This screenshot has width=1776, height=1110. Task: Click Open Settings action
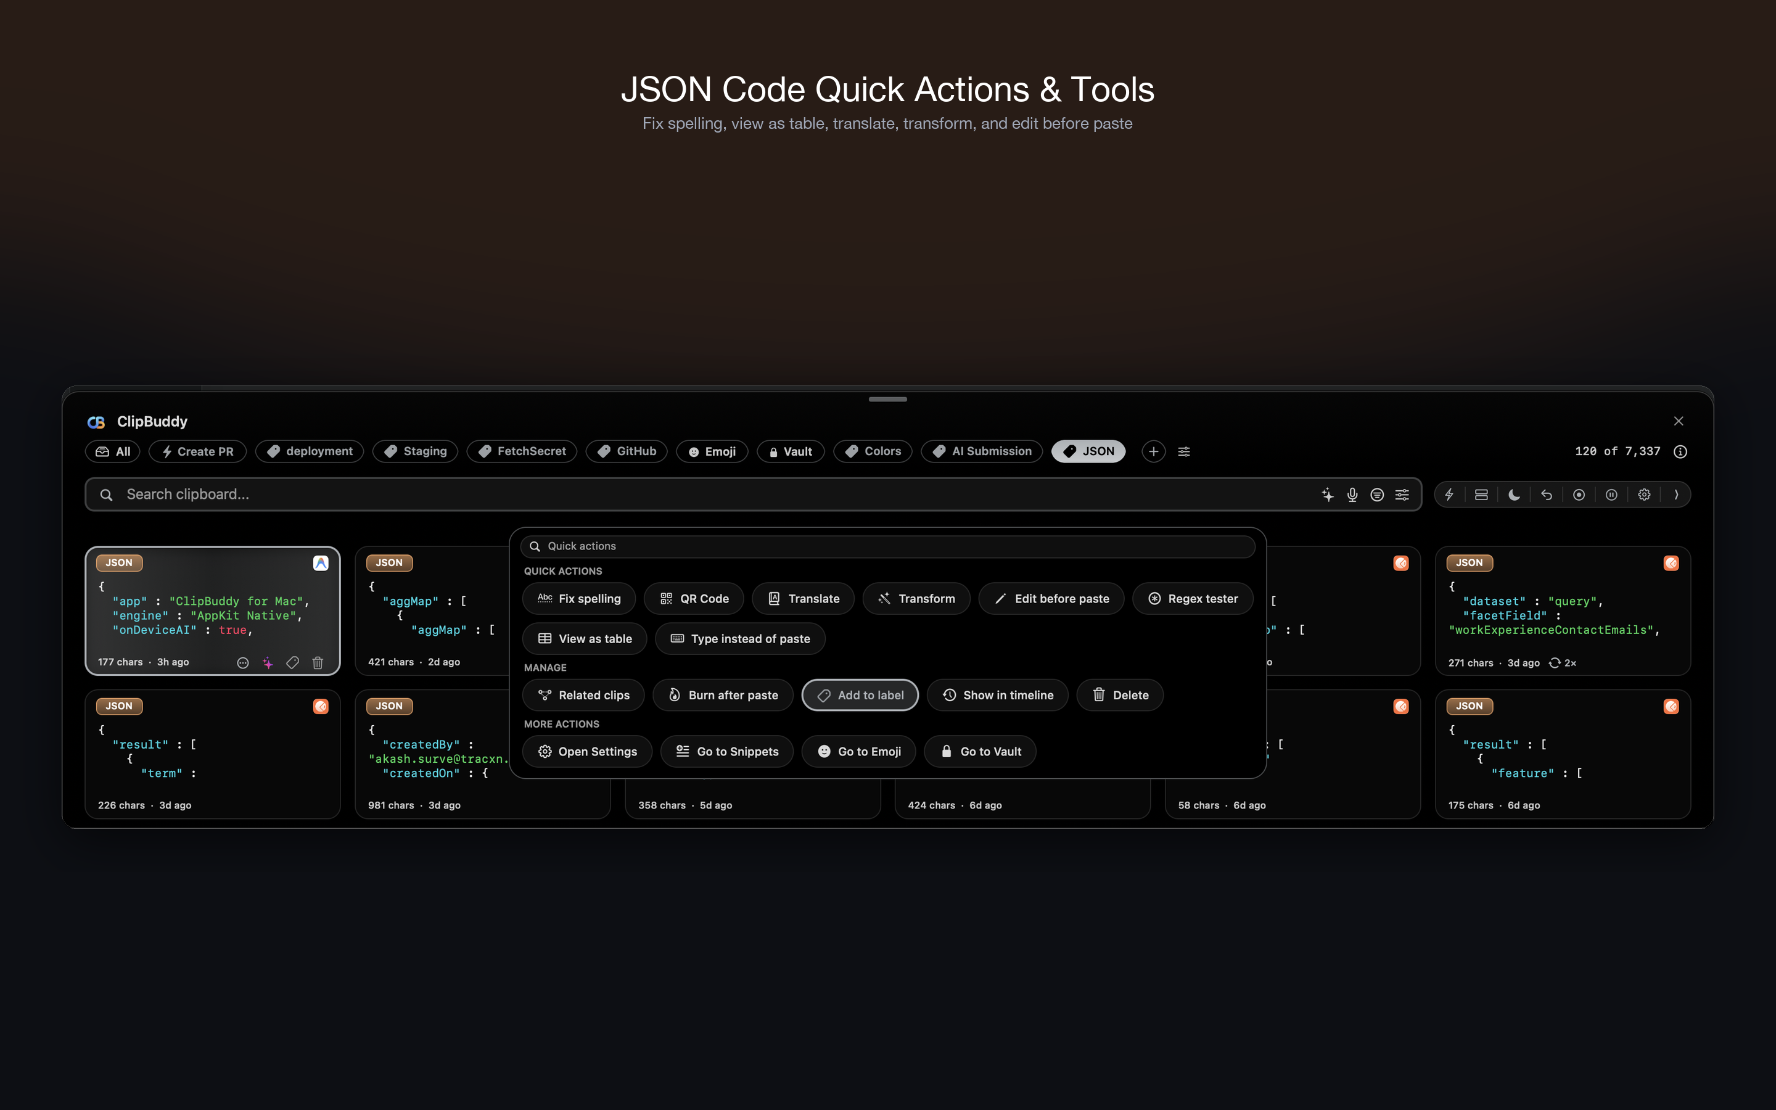(587, 752)
